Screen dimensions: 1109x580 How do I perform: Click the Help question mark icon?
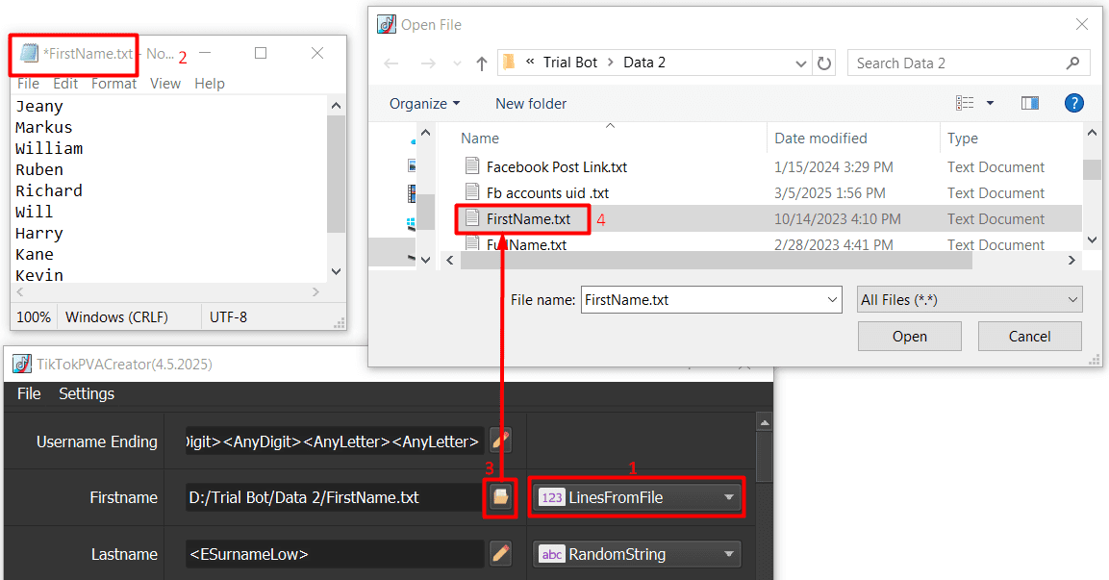tap(1073, 103)
